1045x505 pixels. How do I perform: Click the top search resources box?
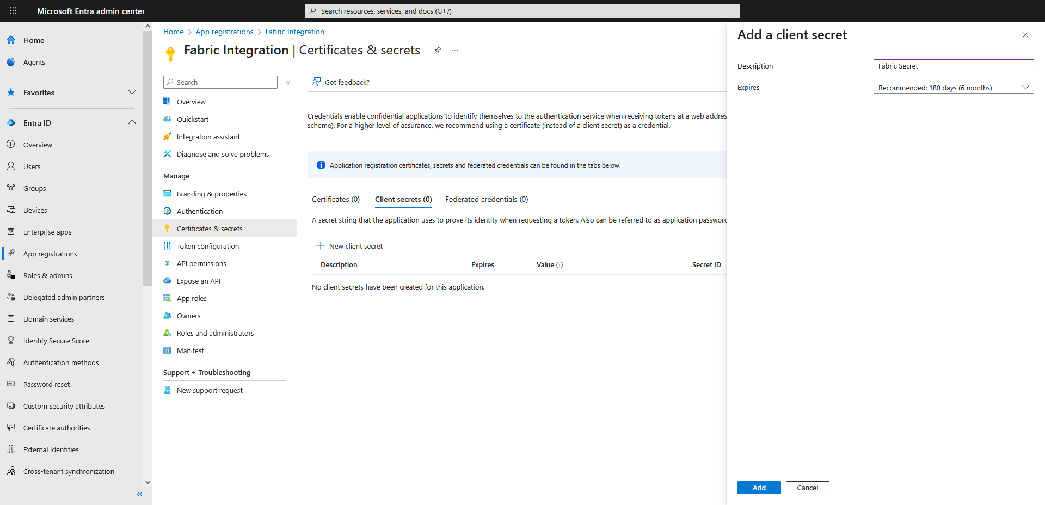pyautogui.click(x=522, y=11)
